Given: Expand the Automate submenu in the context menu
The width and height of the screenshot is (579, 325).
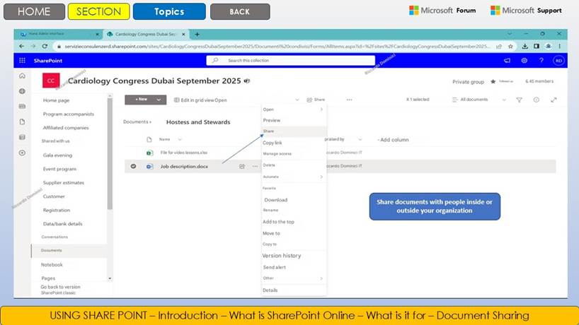Looking at the screenshot, I should 321,177.
